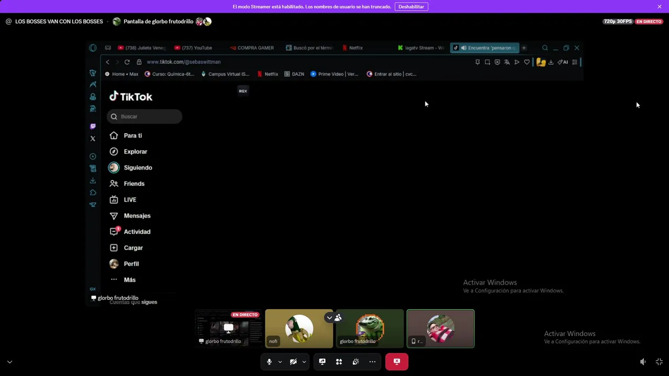Open TikTok Siguiendo feed
The image size is (669, 376).
pyautogui.click(x=131, y=168)
